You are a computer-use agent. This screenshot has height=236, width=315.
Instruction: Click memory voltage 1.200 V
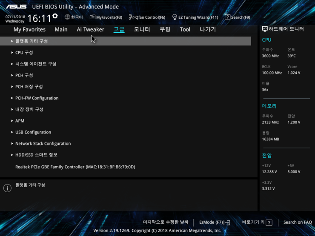click(294, 122)
